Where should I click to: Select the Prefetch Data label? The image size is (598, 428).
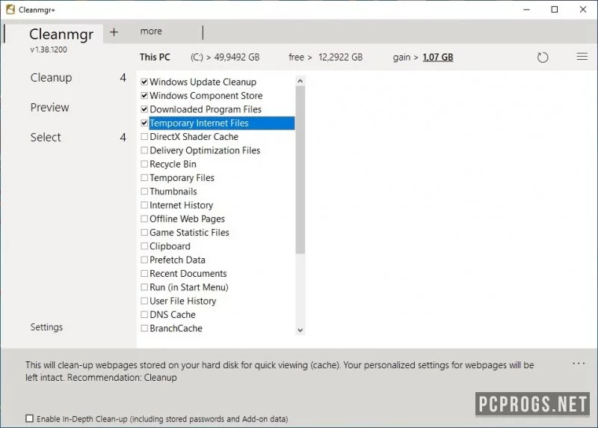tap(177, 260)
